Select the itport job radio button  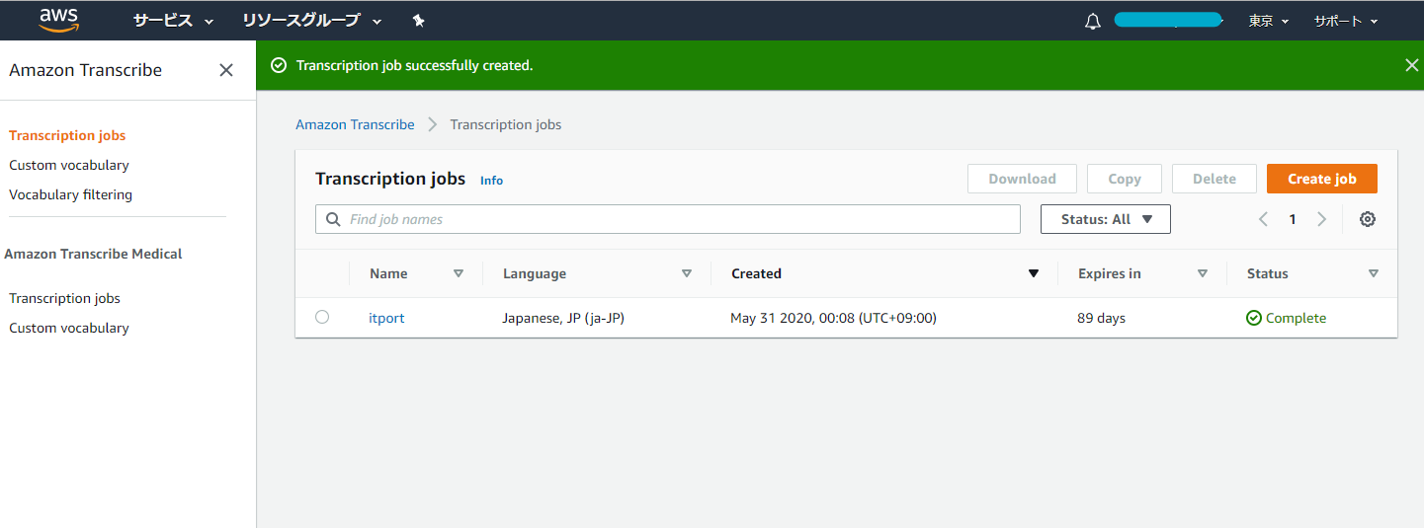point(322,317)
